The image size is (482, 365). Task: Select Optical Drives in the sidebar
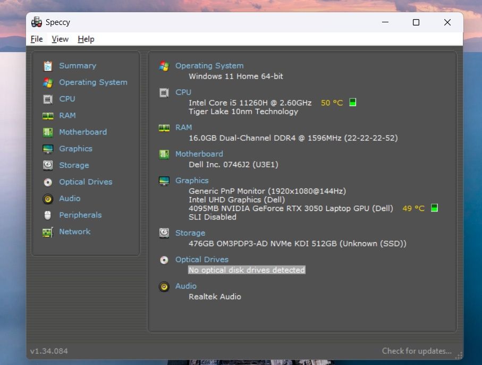[x=86, y=182]
